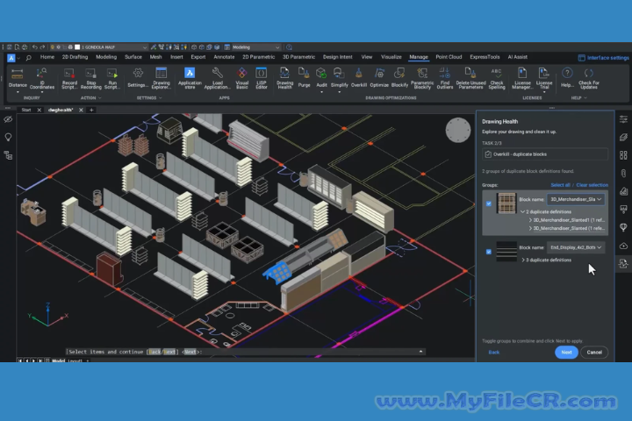Go Back in Drawing Health panel
This screenshot has height=421, width=632.
[493, 353]
